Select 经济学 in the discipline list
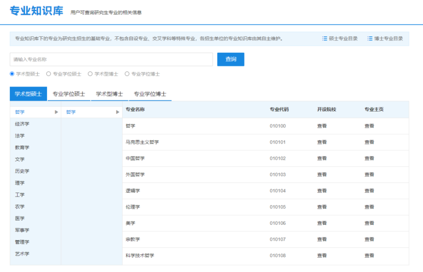 22,124
